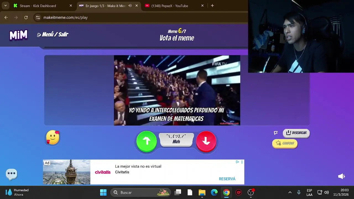Open clock and date 20:03
The height and width of the screenshot is (199, 354).
tap(341, 193)
